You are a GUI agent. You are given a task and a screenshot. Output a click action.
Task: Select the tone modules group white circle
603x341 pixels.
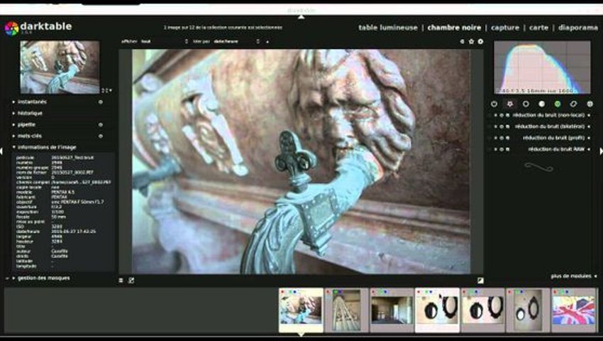[541, 104]
